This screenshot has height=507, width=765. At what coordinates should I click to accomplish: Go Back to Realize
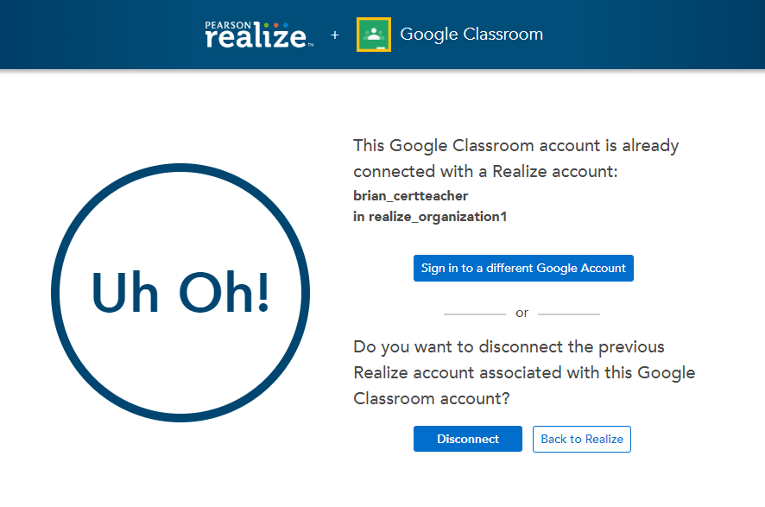coord(581,439)
